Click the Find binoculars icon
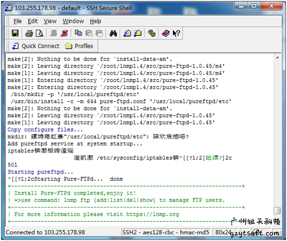This screenshot has width=287, height=241. coord(113,33)
